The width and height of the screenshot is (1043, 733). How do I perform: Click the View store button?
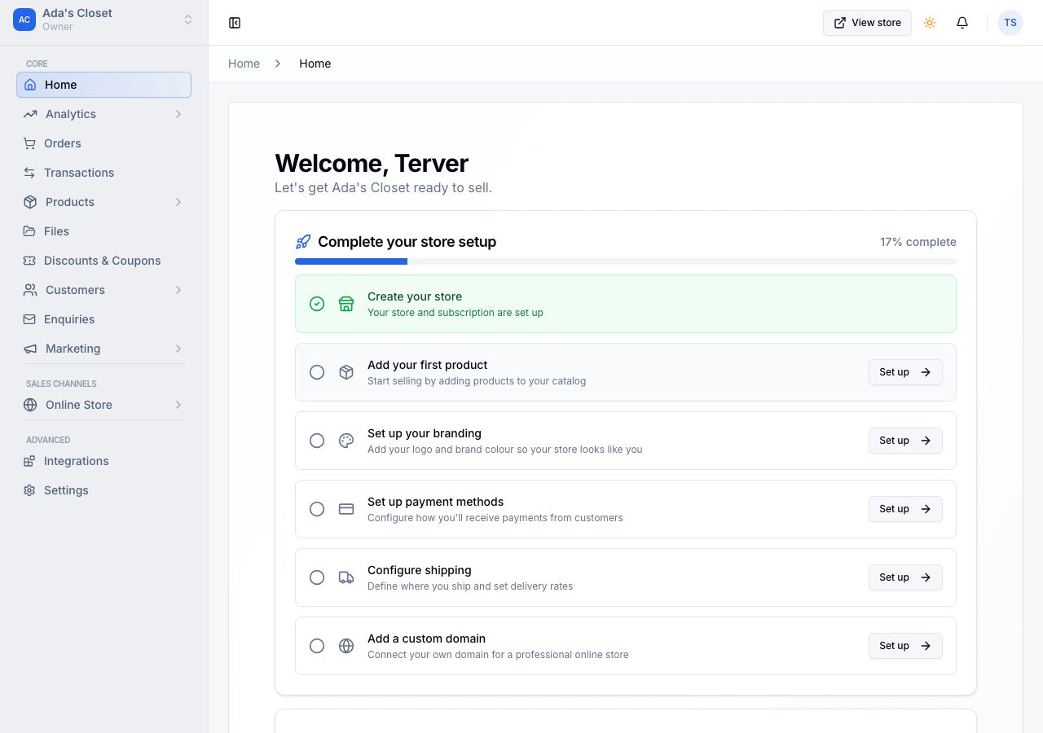pos(867,23)
